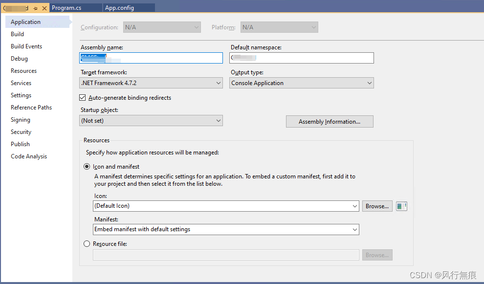This screenshot has height=284, width=484.
Task: Click the Assembly Information button
Action: [x=329, y=121]
